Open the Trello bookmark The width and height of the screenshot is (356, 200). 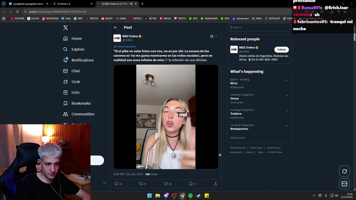(66, 19)
